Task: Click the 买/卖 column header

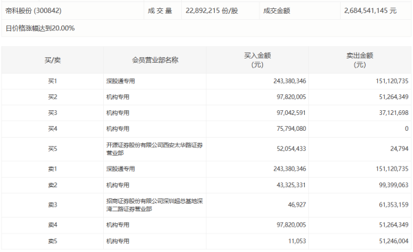Action: tap(52, 60)
